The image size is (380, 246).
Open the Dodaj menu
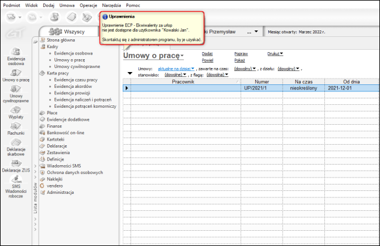click(x=49, y=5)
